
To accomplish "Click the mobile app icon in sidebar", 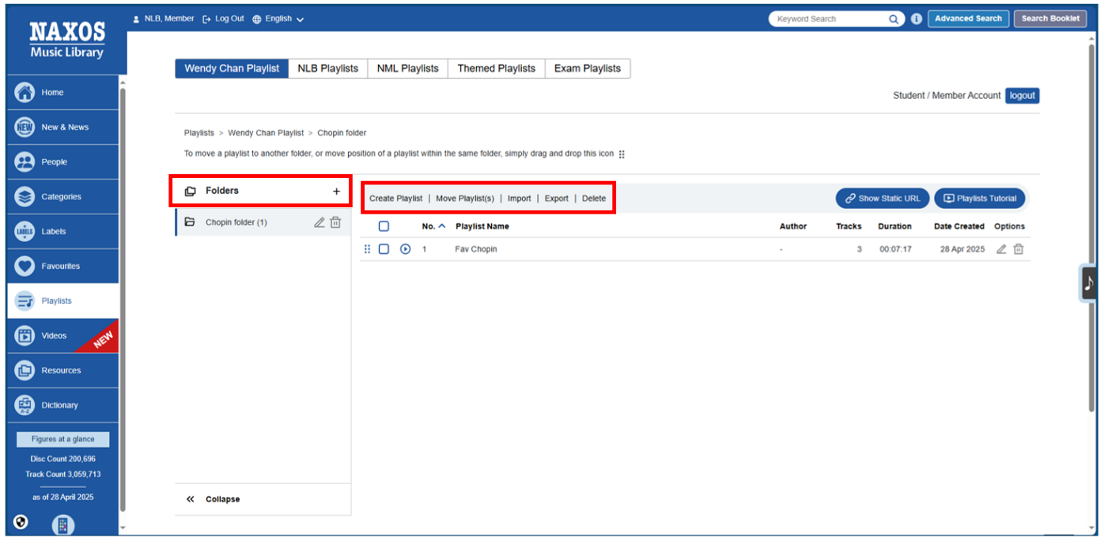I will [63, 524].
